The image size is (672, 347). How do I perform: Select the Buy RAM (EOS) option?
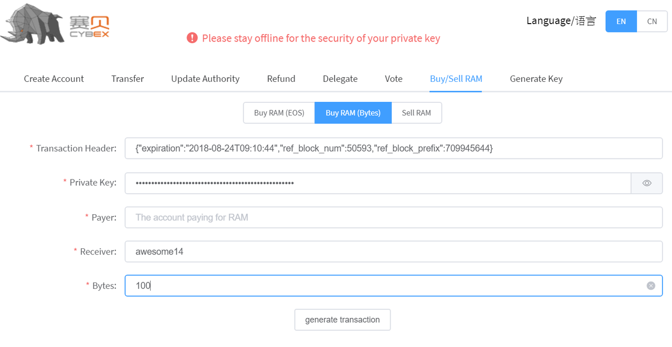(x=279, y=113)
